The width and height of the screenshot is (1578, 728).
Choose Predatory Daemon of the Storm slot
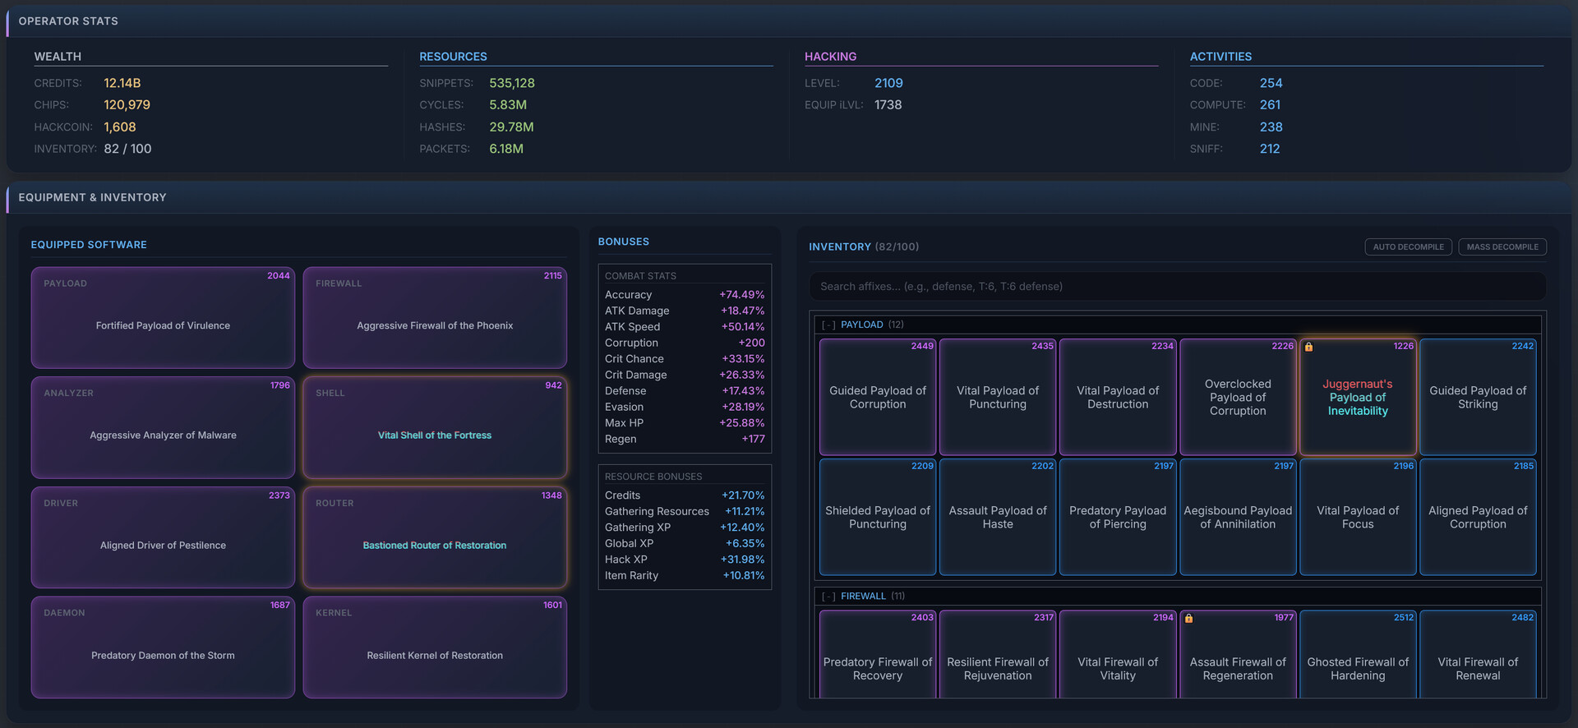pos(163,647)
